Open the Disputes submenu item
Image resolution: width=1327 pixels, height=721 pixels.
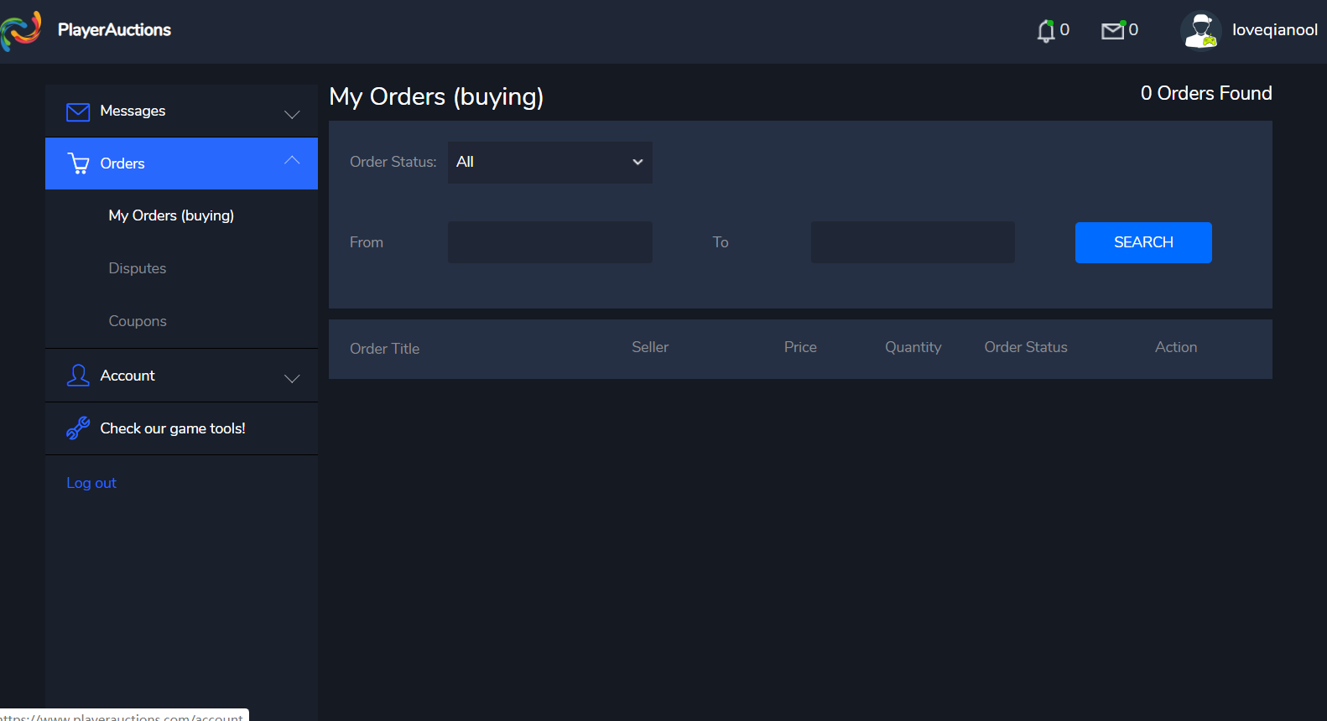(138, 268)
